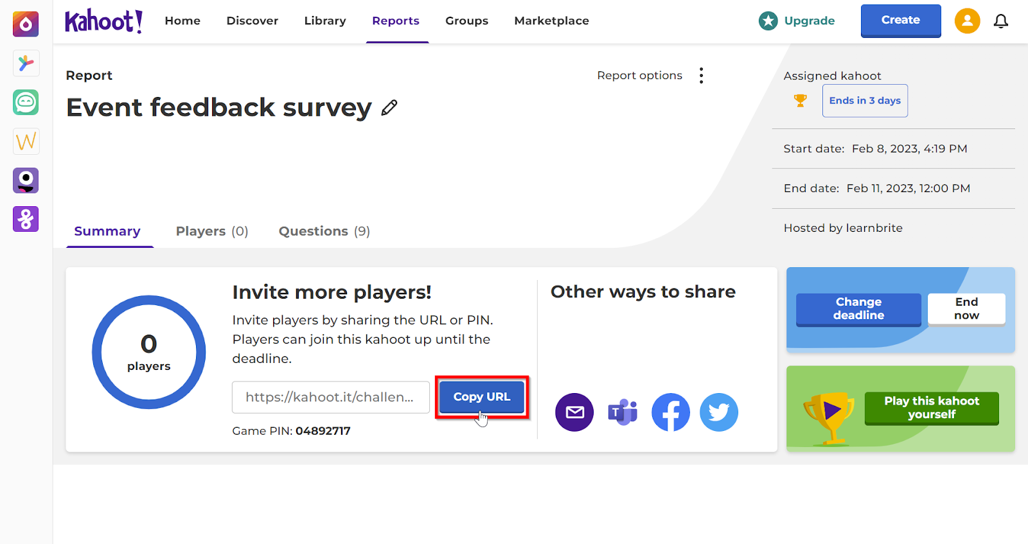Open the Discover page
1028x544 pixels.
[x=253, y=21]
